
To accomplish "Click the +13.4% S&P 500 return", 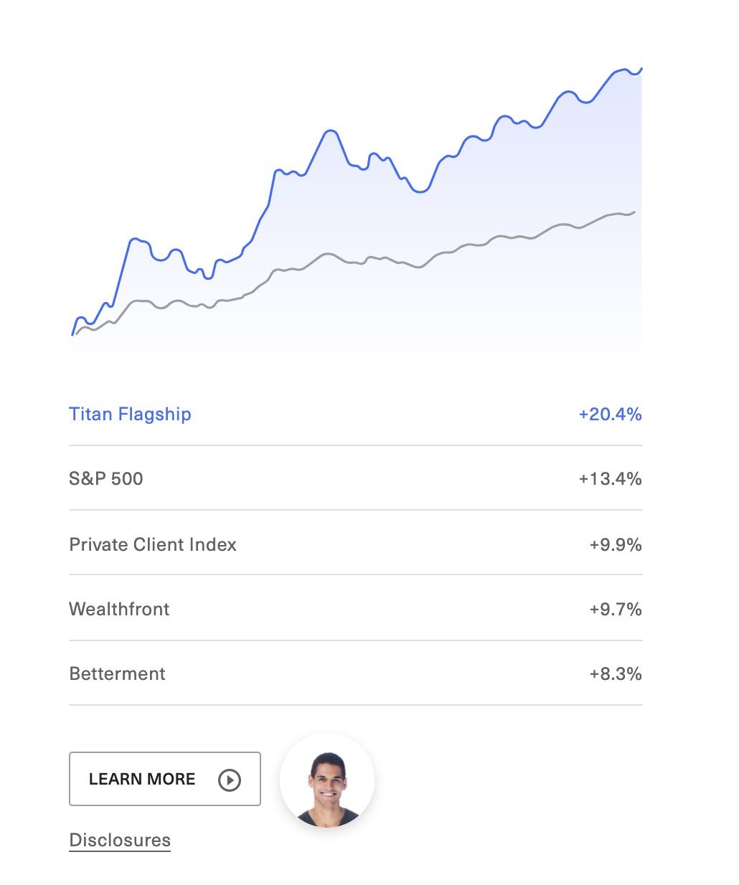I will pyautogui.click(x=610, y=478).
